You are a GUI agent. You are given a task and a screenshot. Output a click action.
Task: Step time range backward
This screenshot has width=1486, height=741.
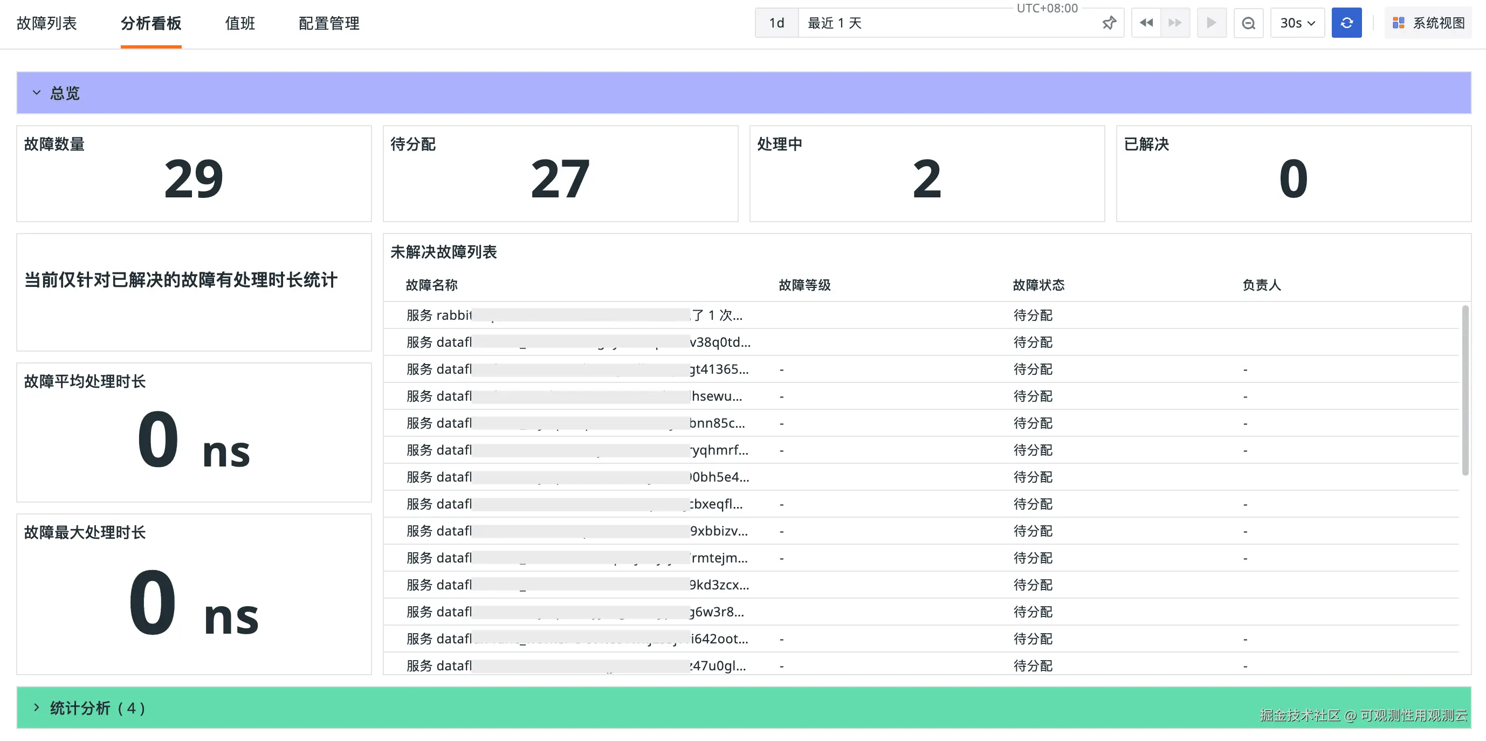1146,23
